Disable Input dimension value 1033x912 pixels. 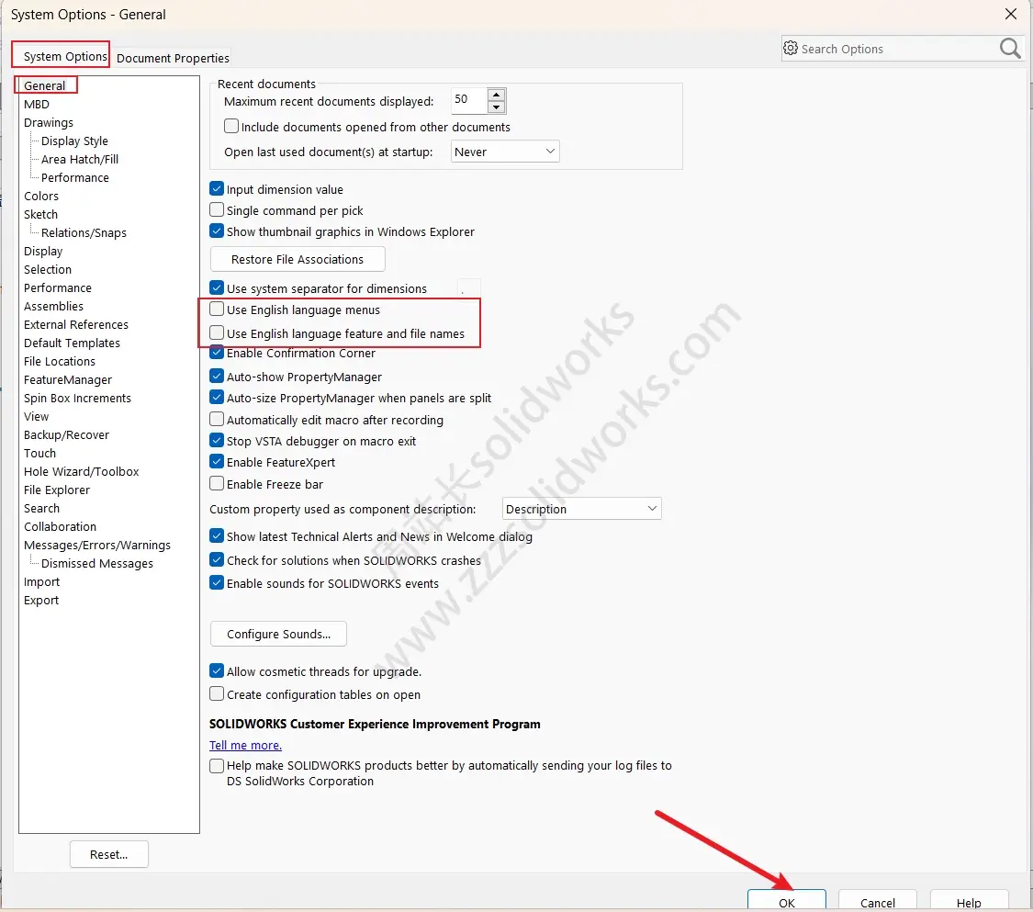216,188
